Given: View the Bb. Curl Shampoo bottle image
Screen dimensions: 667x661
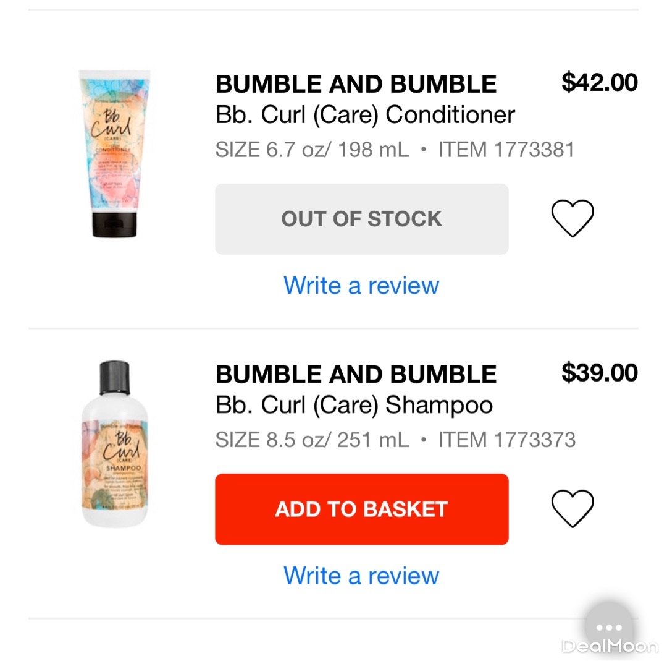Looking at the screenshot, I should point(114,444).
